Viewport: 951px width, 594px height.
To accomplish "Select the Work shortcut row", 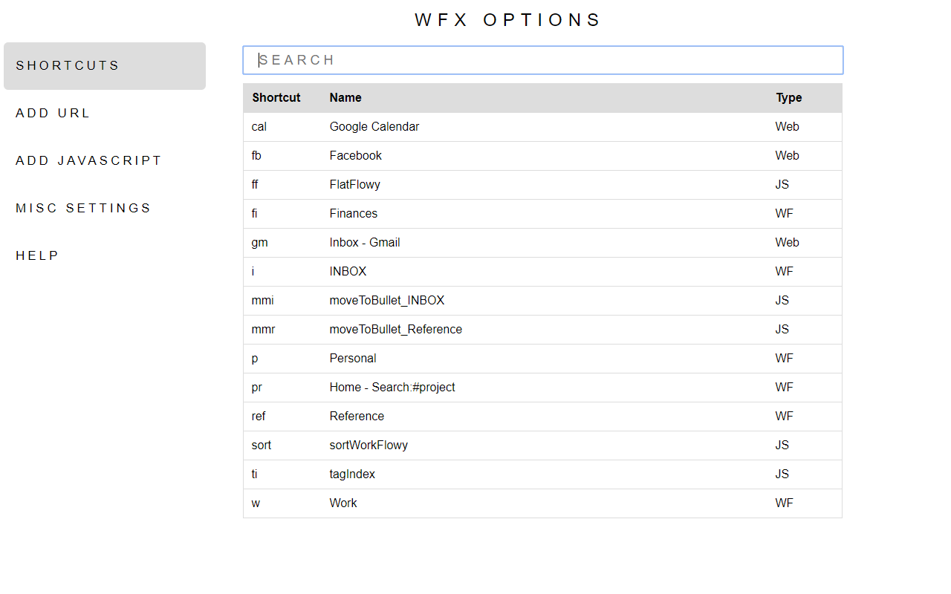I will pyautogui.click(x=343, y=503).
